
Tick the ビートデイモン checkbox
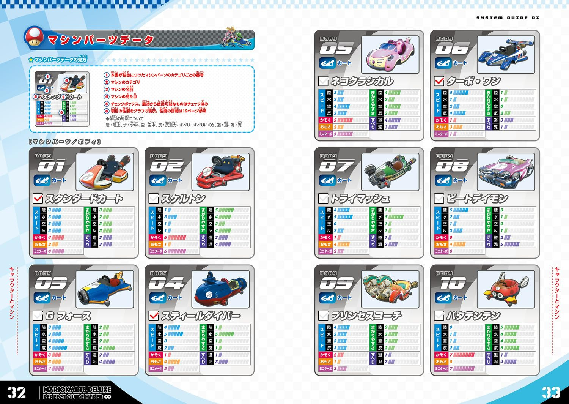point(439,198)
